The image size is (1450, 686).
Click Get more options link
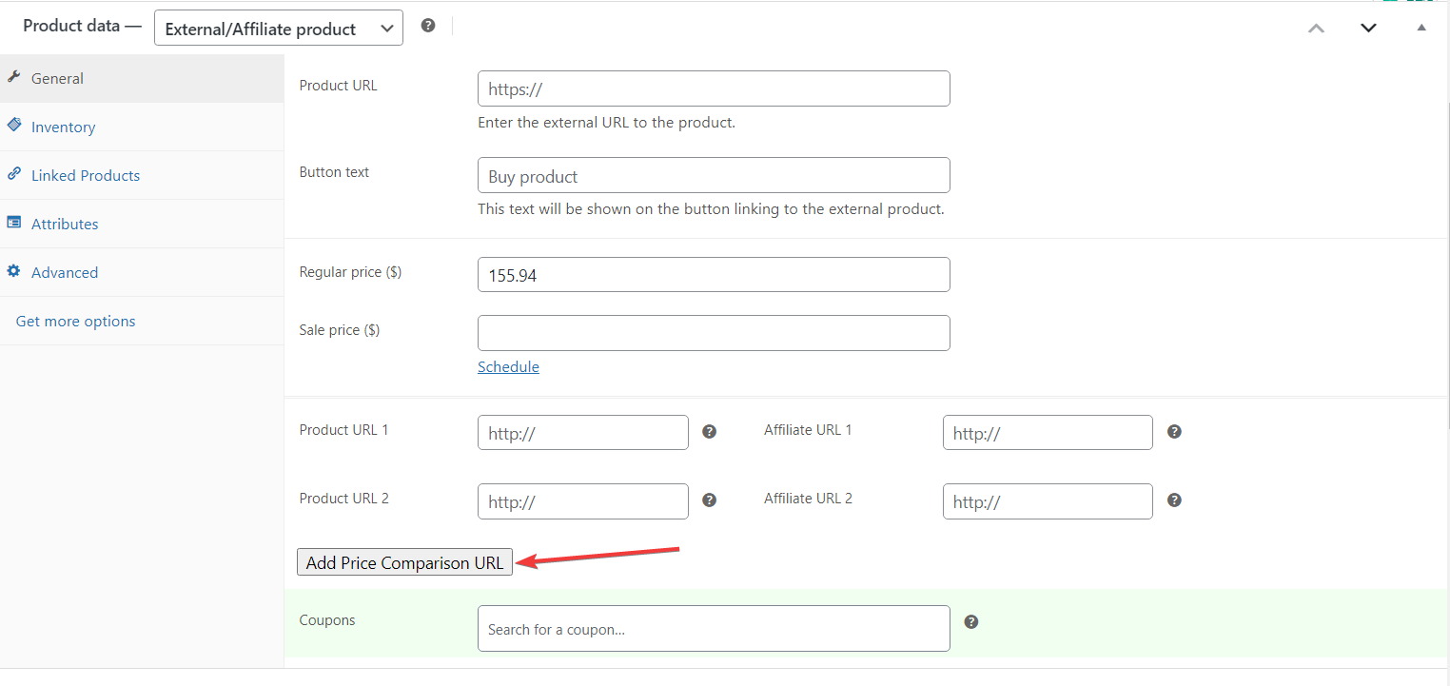tap(75, 322)
